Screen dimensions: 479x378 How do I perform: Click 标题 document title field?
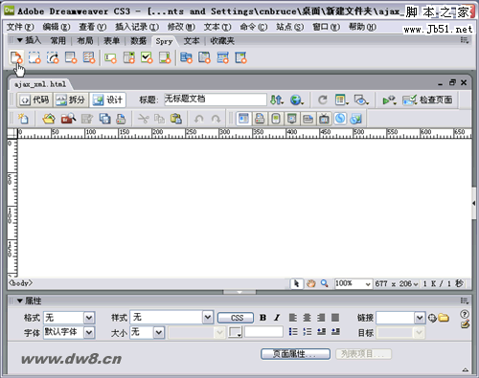tap(216, 100)
